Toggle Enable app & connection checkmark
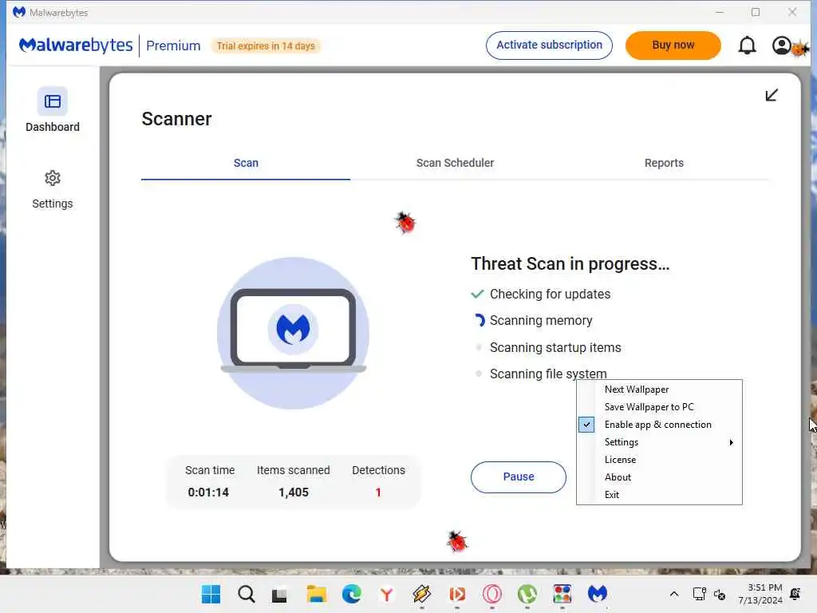 (586, 425)
